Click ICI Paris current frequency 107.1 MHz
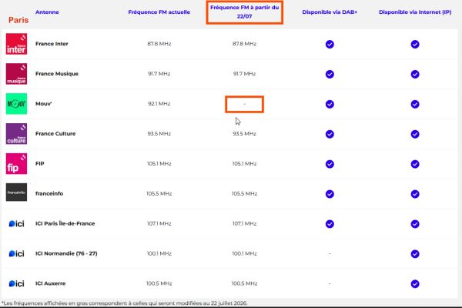This screenshot has width=462, height=308. click(x=159, y=224)
